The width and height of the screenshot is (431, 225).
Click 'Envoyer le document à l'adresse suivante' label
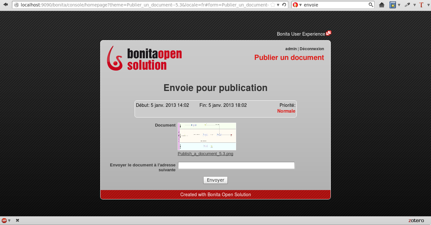click(x=143, y=167)
